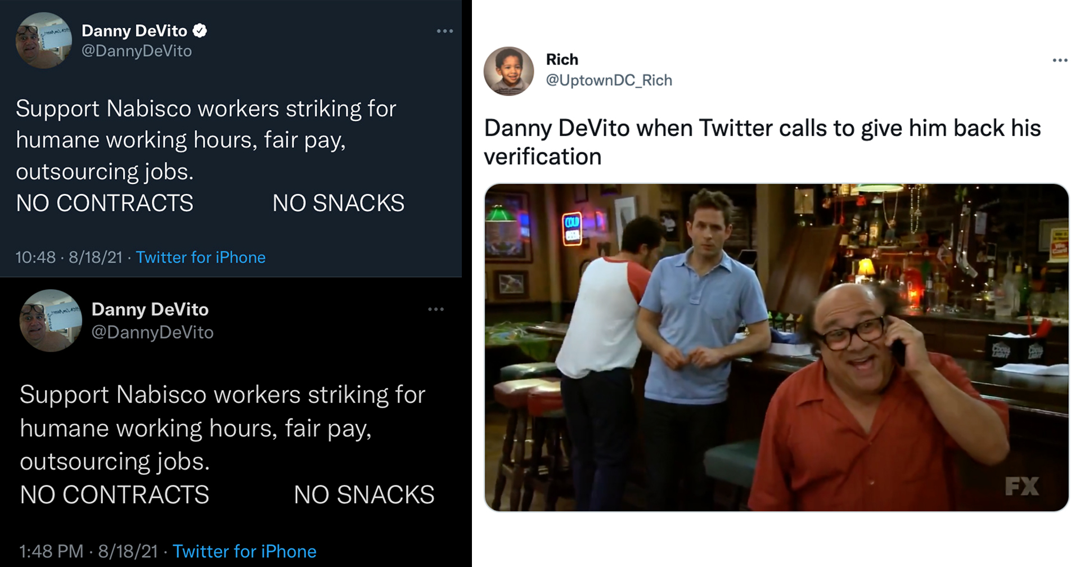Click the 1:48 PM timestamp
Viewport: 1080px width, 567px height.
pyautogui.click(x=51, y=551)
